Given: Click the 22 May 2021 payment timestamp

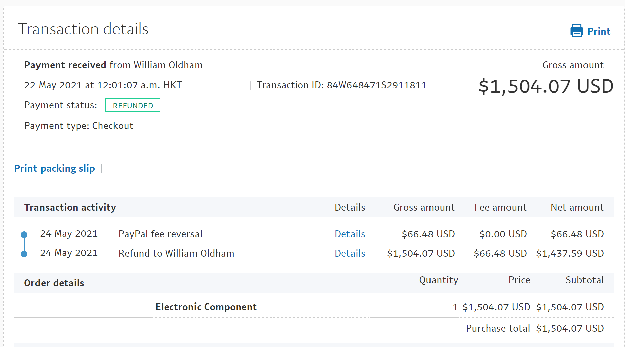Looking at the screenshot, I should tap(103, 85).
